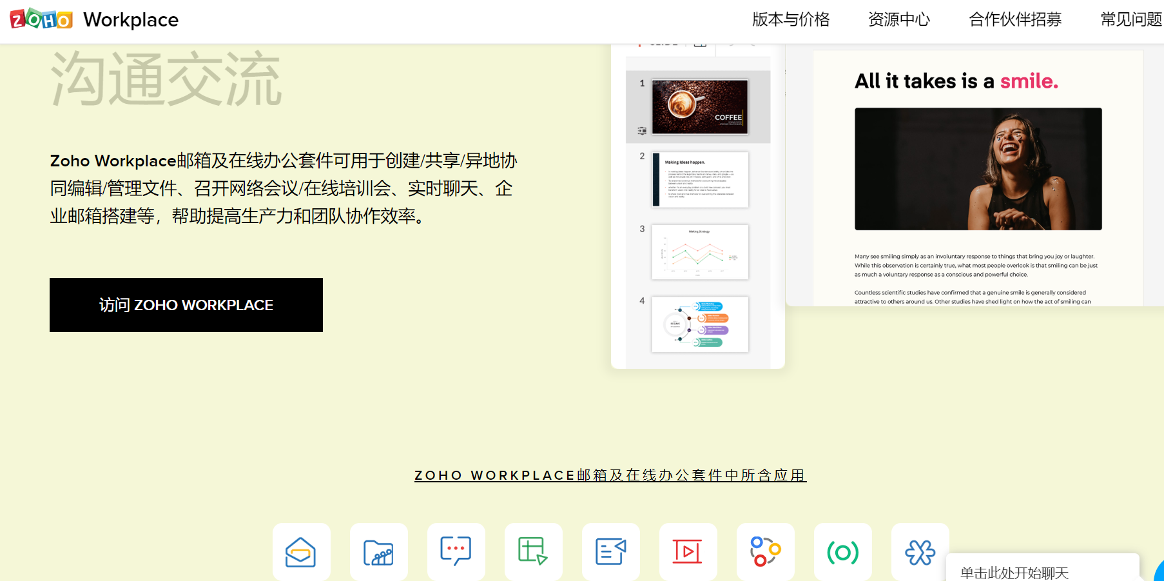This screenshot has width=1164, height=581.
Task: Open the 常见问题 menu item
Action: click(x=1131, y=19)
